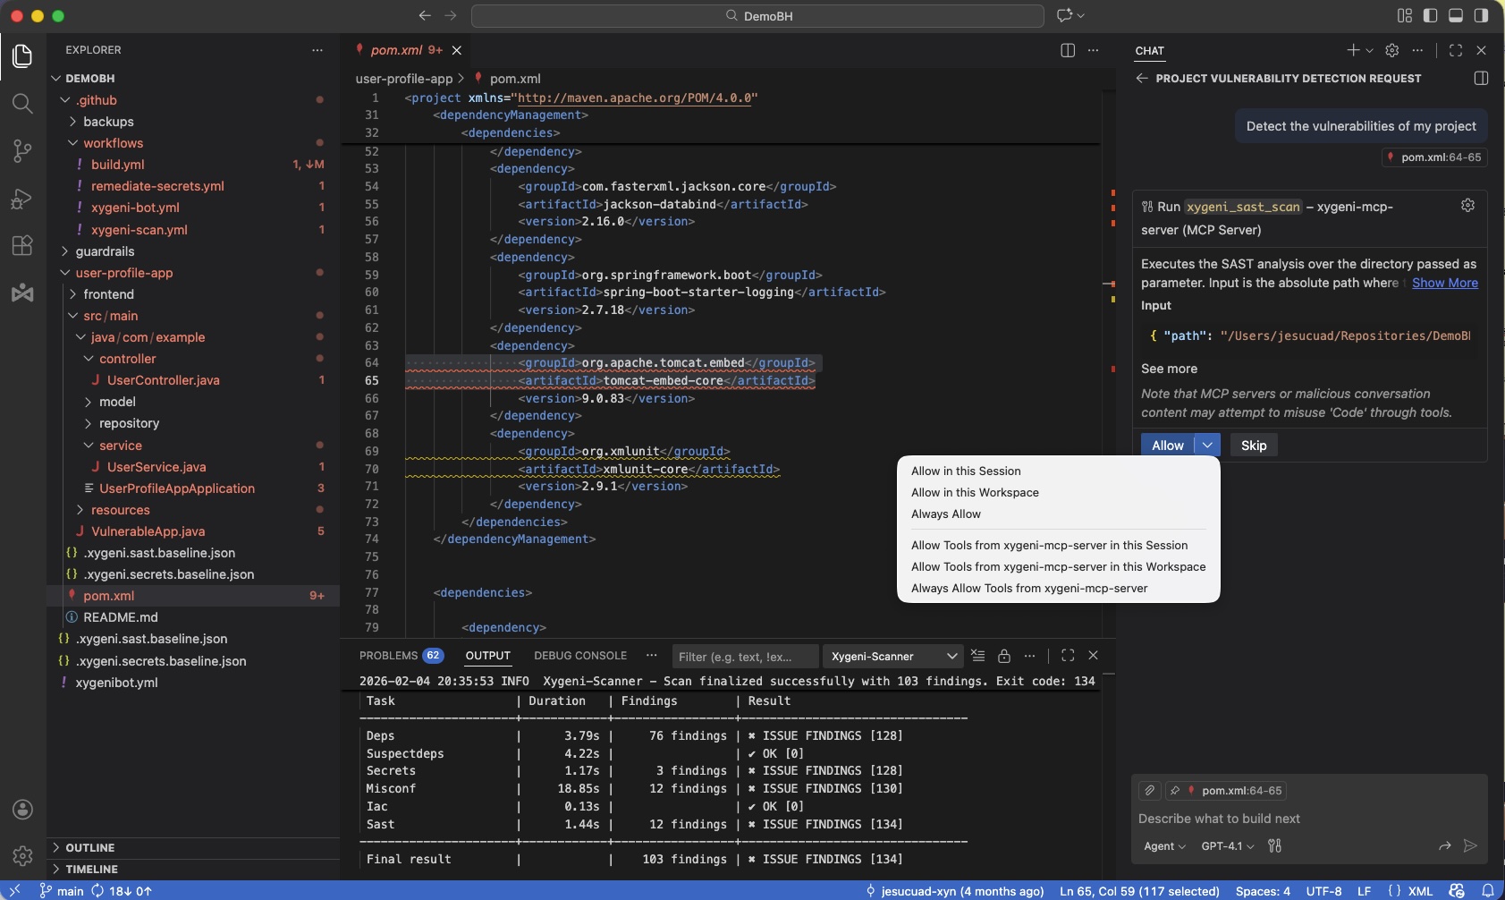Collapse the workflows folder
1505x900 pixels.
click(x=113, y=143)
